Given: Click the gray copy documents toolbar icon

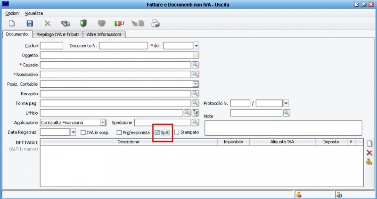Looking at the screenshot, I should click(138, 23).
